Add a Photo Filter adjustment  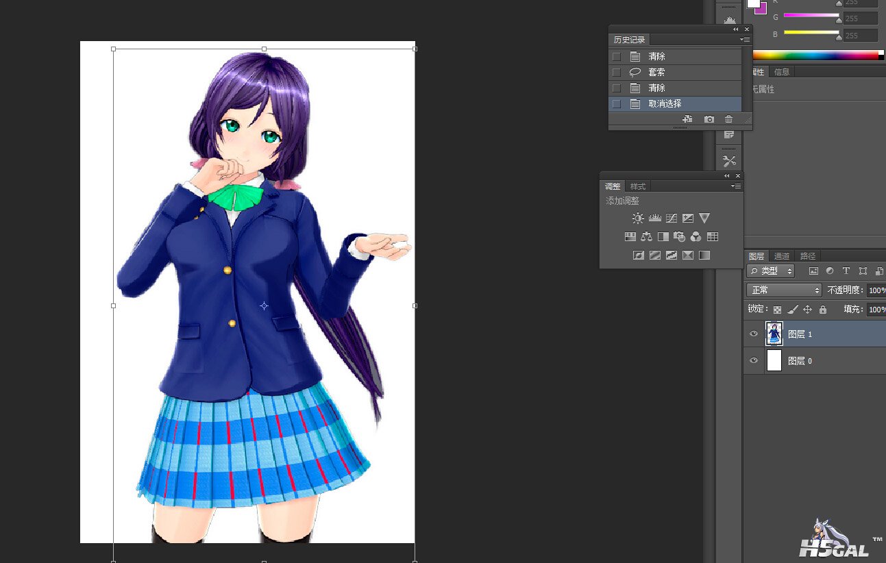point(680,237)
